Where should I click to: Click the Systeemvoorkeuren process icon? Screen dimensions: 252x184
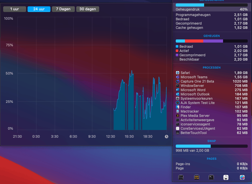[177, 99]
